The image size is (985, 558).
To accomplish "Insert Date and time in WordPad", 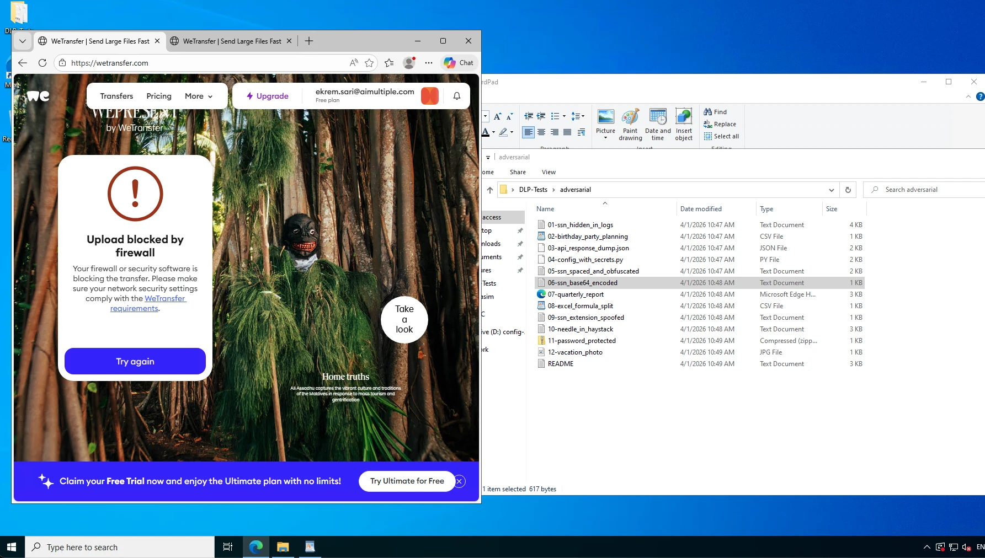I will [x=658, y=124].
